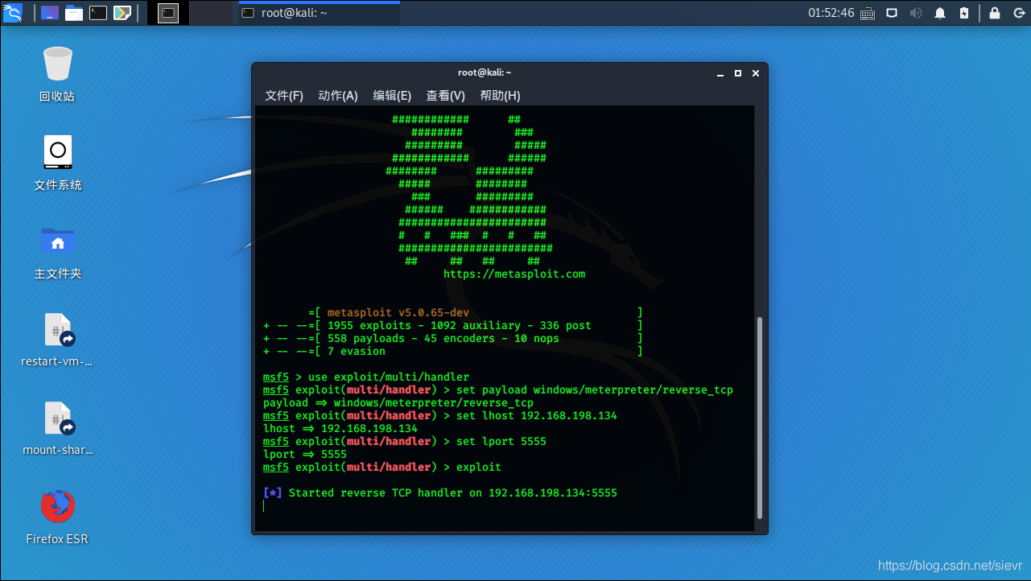Viewport: 1031px width, 581px height.
Task: Click 'lport ⇒ 5555' output line
Action: (x=304, y=455)
